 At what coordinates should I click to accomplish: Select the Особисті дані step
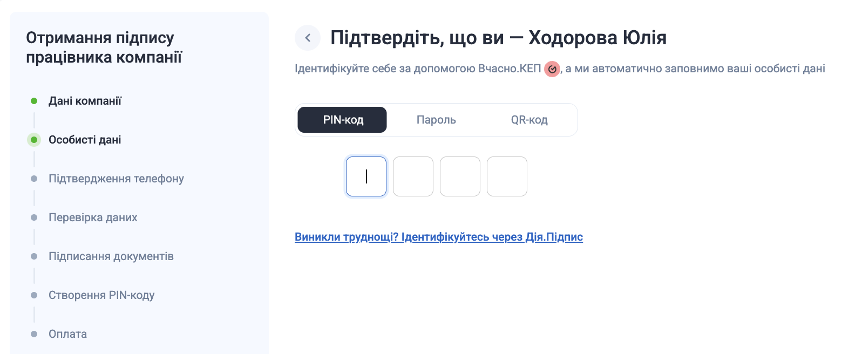[85, 140]
